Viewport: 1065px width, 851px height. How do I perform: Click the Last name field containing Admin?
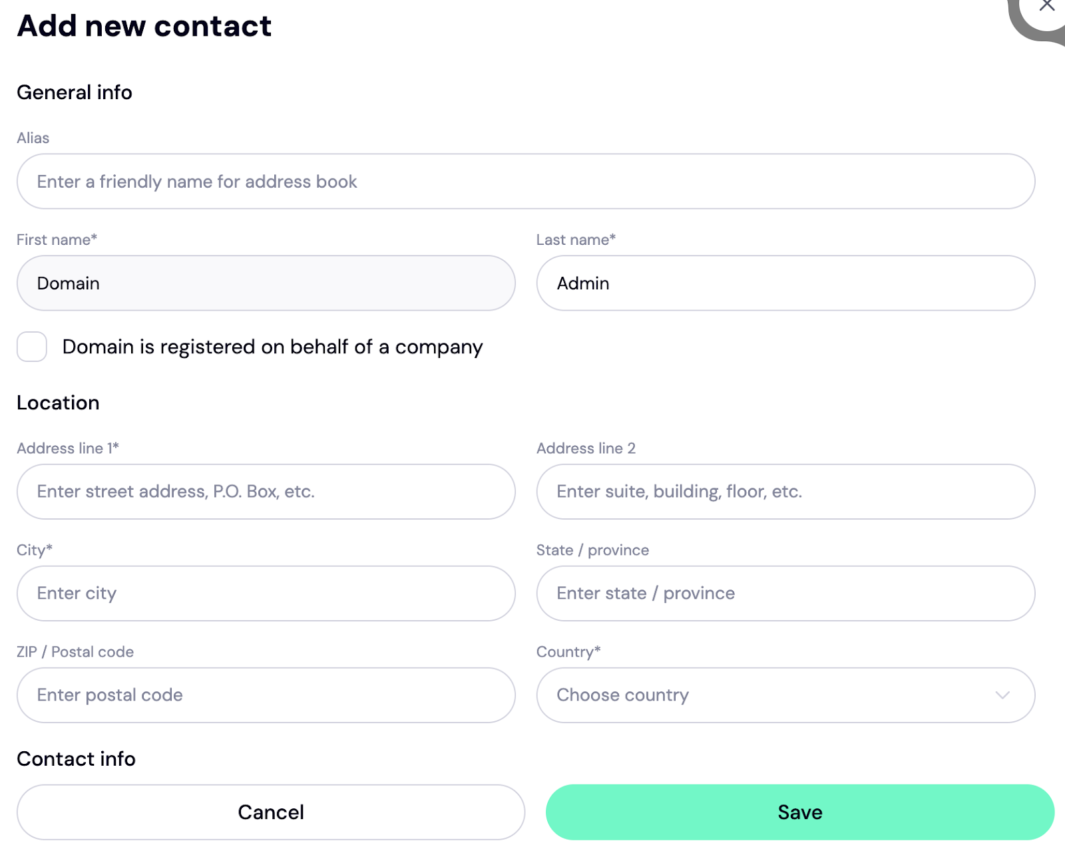(x=785, y=283)
